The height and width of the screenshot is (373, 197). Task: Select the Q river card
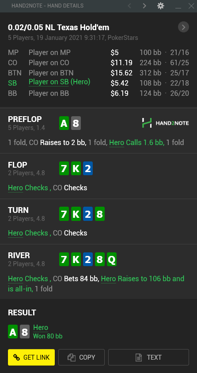[112, 259]
